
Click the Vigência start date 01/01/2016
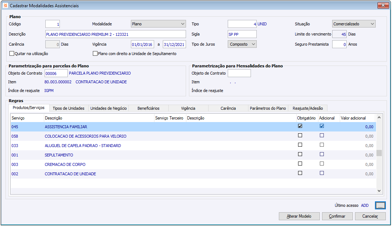tap(142, 45)
